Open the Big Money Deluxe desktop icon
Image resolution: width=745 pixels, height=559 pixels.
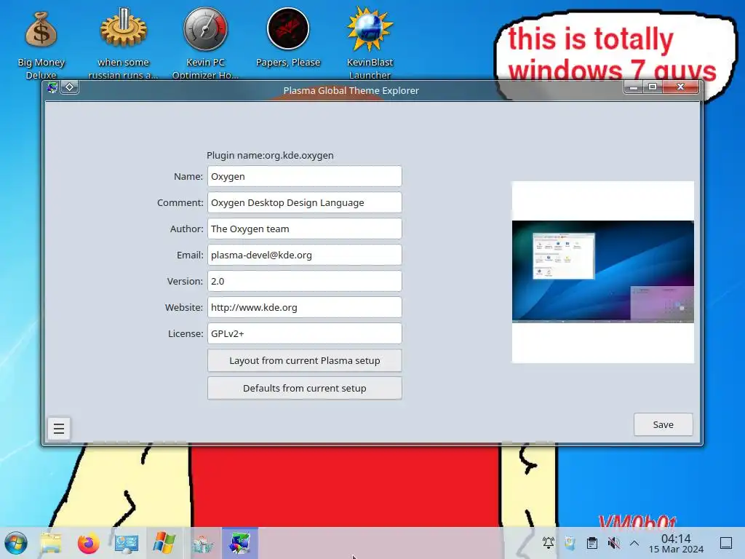pos(41,41)
